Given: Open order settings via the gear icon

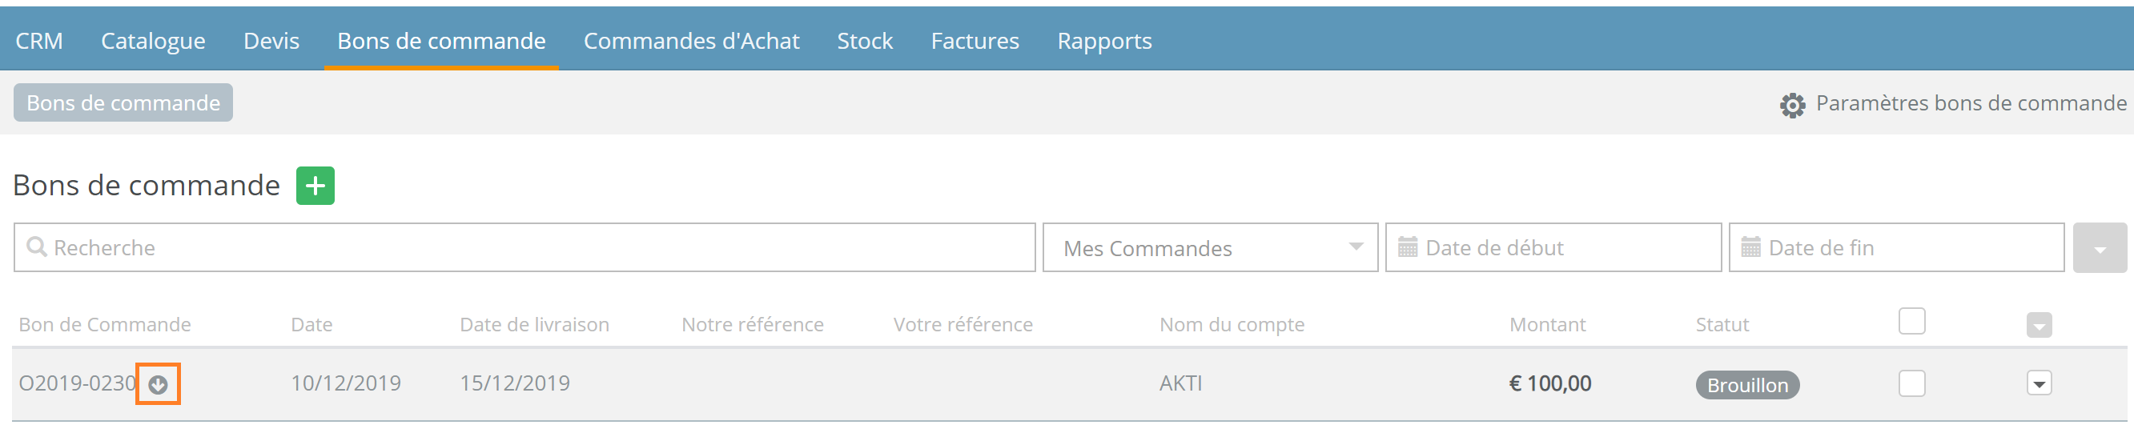Looking at the screenshot, I should click(x=1792, y=105).
